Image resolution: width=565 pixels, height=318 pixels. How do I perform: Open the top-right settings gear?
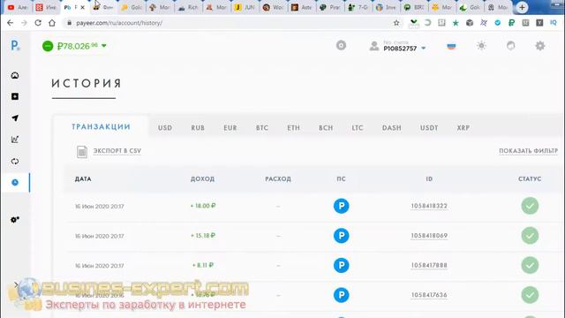click(x=539, y=46)
